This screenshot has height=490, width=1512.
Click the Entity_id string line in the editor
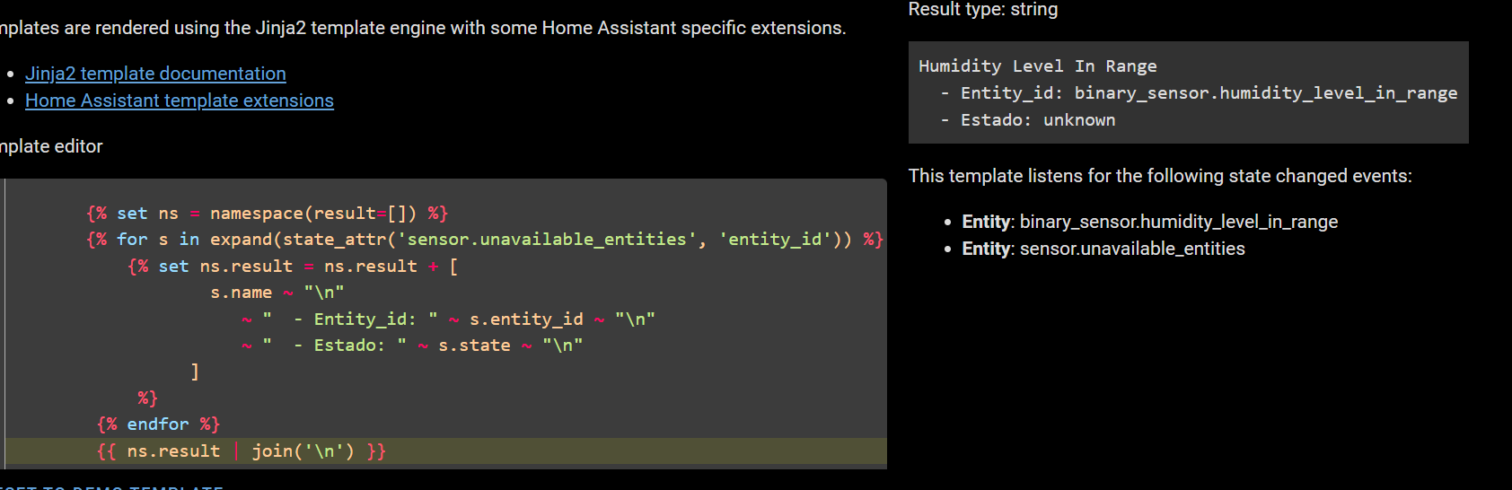(x=365, y=319)
